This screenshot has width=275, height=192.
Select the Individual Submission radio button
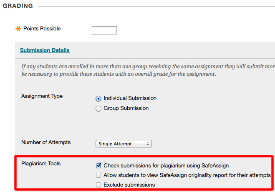tap(98, 99)
